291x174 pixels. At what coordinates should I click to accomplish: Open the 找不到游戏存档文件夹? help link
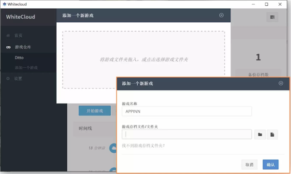143,145
